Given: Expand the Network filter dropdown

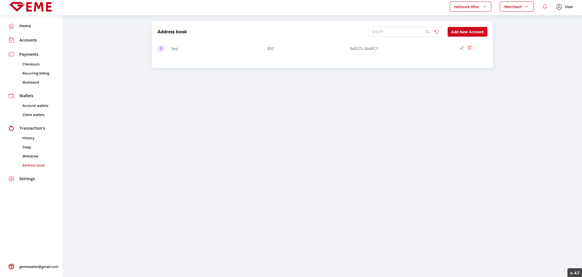Looking at the screenshot, I should tap(470, 7).
